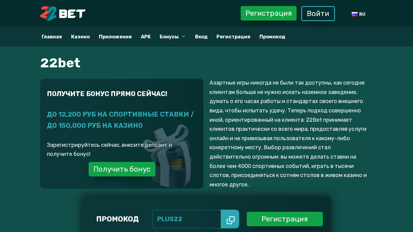Navigate to Вход in the menu
This screenshot has width=413, height=232.
click(x=201, y=37)
